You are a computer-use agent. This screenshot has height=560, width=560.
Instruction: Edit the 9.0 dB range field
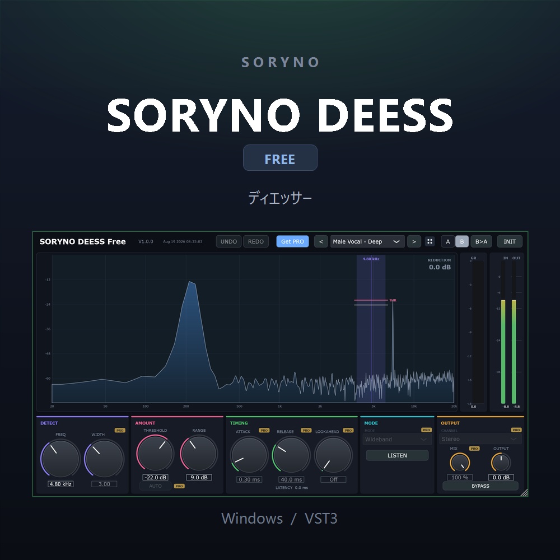pos(199,477)
